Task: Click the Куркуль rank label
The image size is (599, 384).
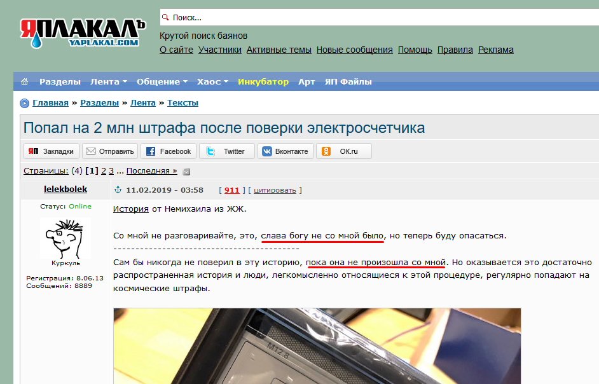Action: (65, 263)
